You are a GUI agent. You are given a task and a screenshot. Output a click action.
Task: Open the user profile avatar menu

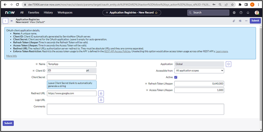[257, 13]
